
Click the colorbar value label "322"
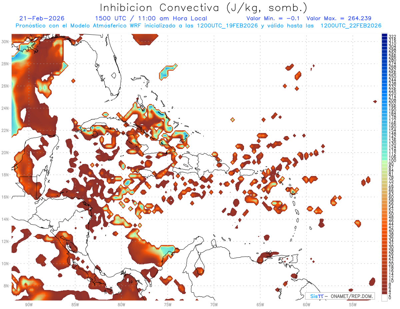click(x=392, y=36)
